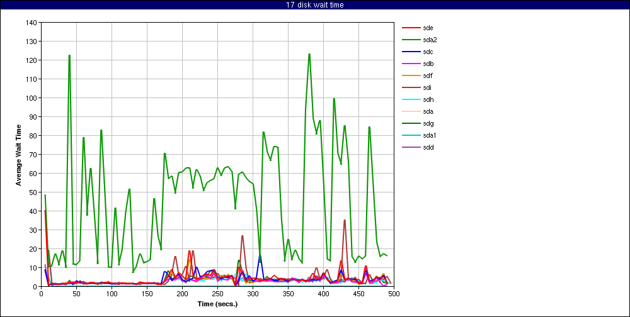Click the chart title '17 disk wait time'
Image resolution: width=630 pixels, height=317 pixels.
tap(315, 5)
